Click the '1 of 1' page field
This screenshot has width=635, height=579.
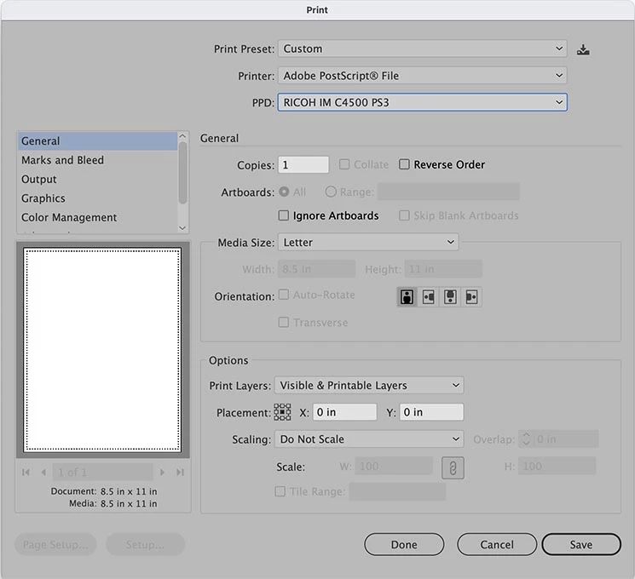click(x=103, y=473)
